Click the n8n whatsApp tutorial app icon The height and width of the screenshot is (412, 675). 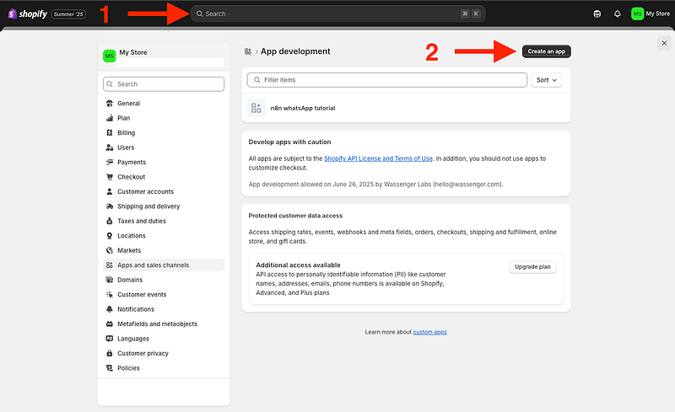coord(256,108)
